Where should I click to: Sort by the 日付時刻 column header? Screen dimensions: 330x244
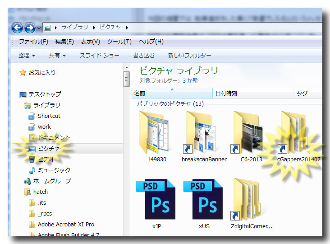coord(253,94)
